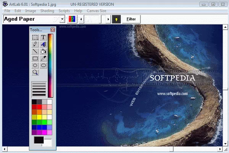Viewport: 229px width, 153px height.
Task: Click the vertical scrollbar down arrow
Action: pyautogui.click(x=225, y=144)
